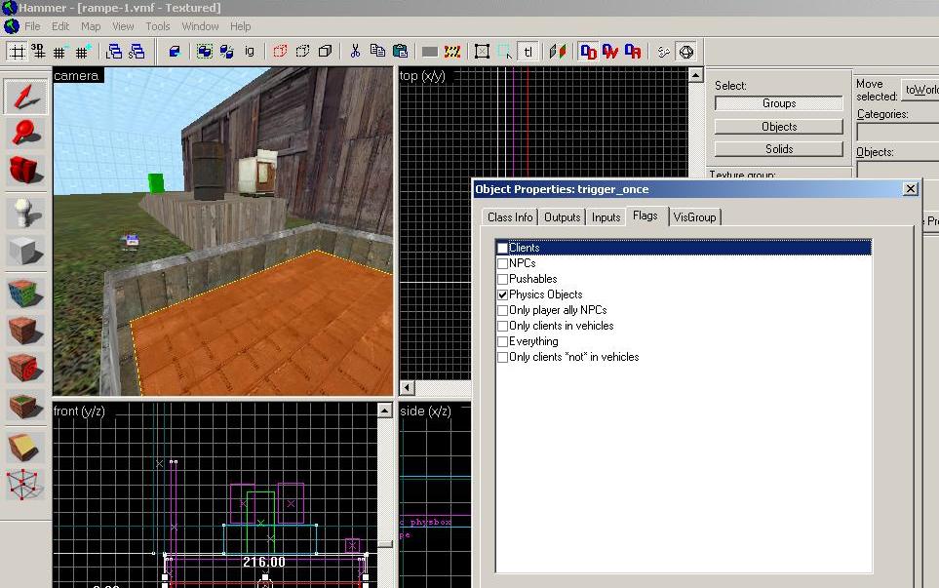Viewport: 939px width, 588px height.
Task: Click the load window state icon
Action: (x=113, y=52)
